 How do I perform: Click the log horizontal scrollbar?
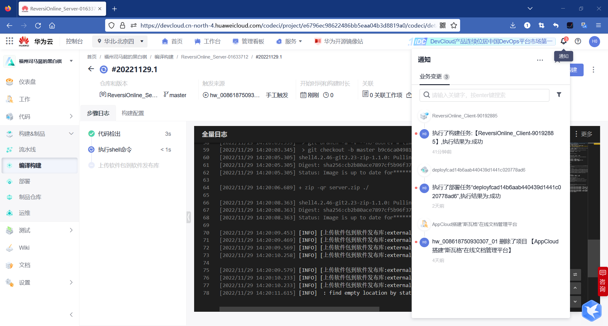[x=299, y=309]
